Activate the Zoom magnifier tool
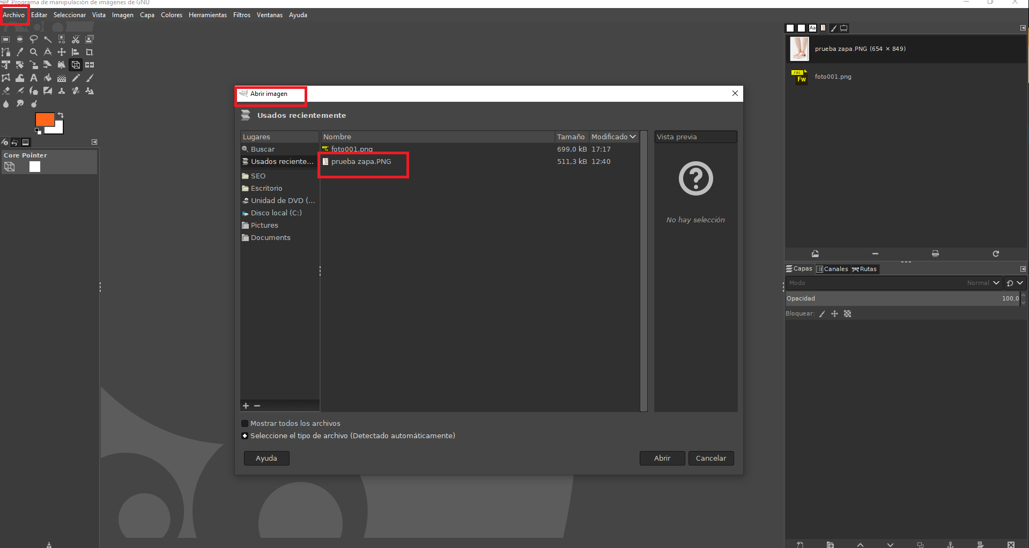1029x548 pixels. pyautogui.click(x=34, y=52)
